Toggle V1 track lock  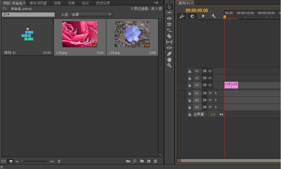(x=190, y=85)
